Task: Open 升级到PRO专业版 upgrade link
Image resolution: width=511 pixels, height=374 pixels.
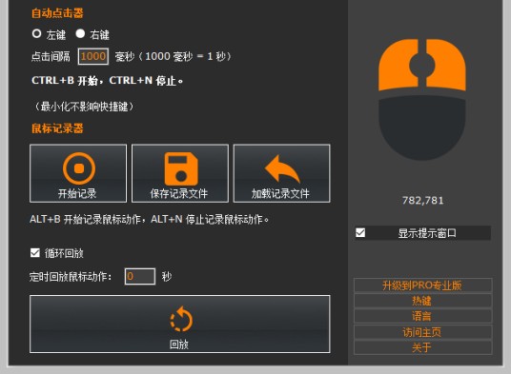Action: tap(422, 285)
